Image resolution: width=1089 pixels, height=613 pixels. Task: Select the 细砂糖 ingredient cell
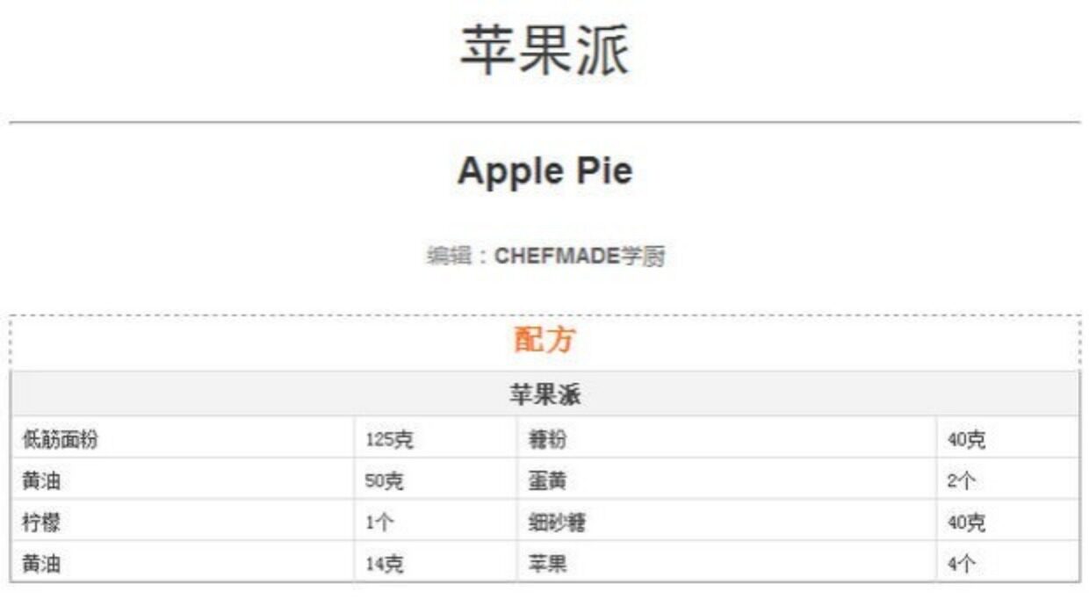[x=557, y=523]
